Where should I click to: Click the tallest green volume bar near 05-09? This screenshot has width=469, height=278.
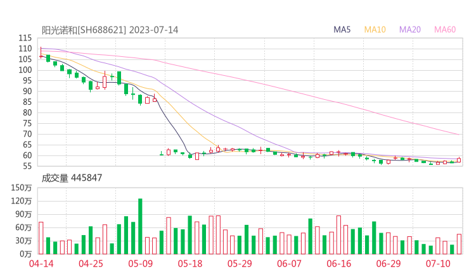point(140,226)
